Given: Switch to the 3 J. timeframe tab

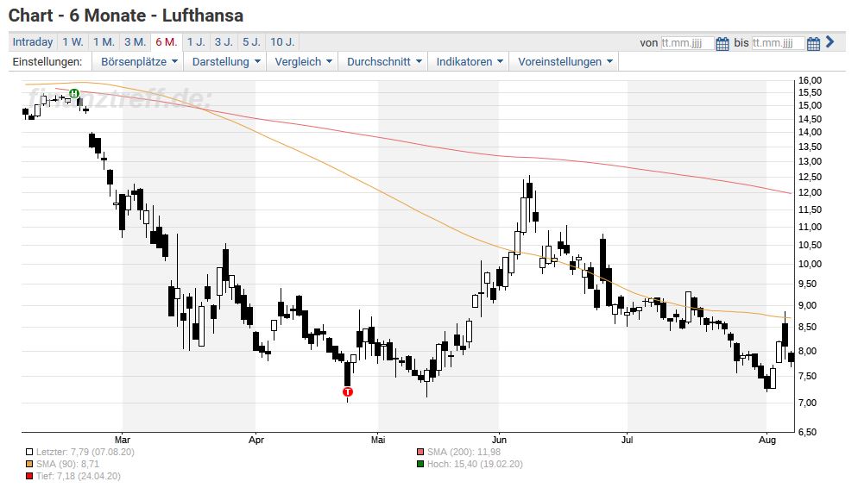Looking at the screenshot, I should 224,42.
